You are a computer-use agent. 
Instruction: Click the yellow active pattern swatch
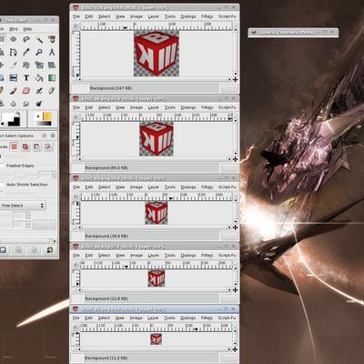[x=47, y=116]
